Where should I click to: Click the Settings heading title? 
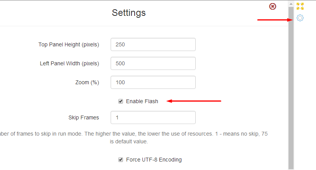pos(129,13)
